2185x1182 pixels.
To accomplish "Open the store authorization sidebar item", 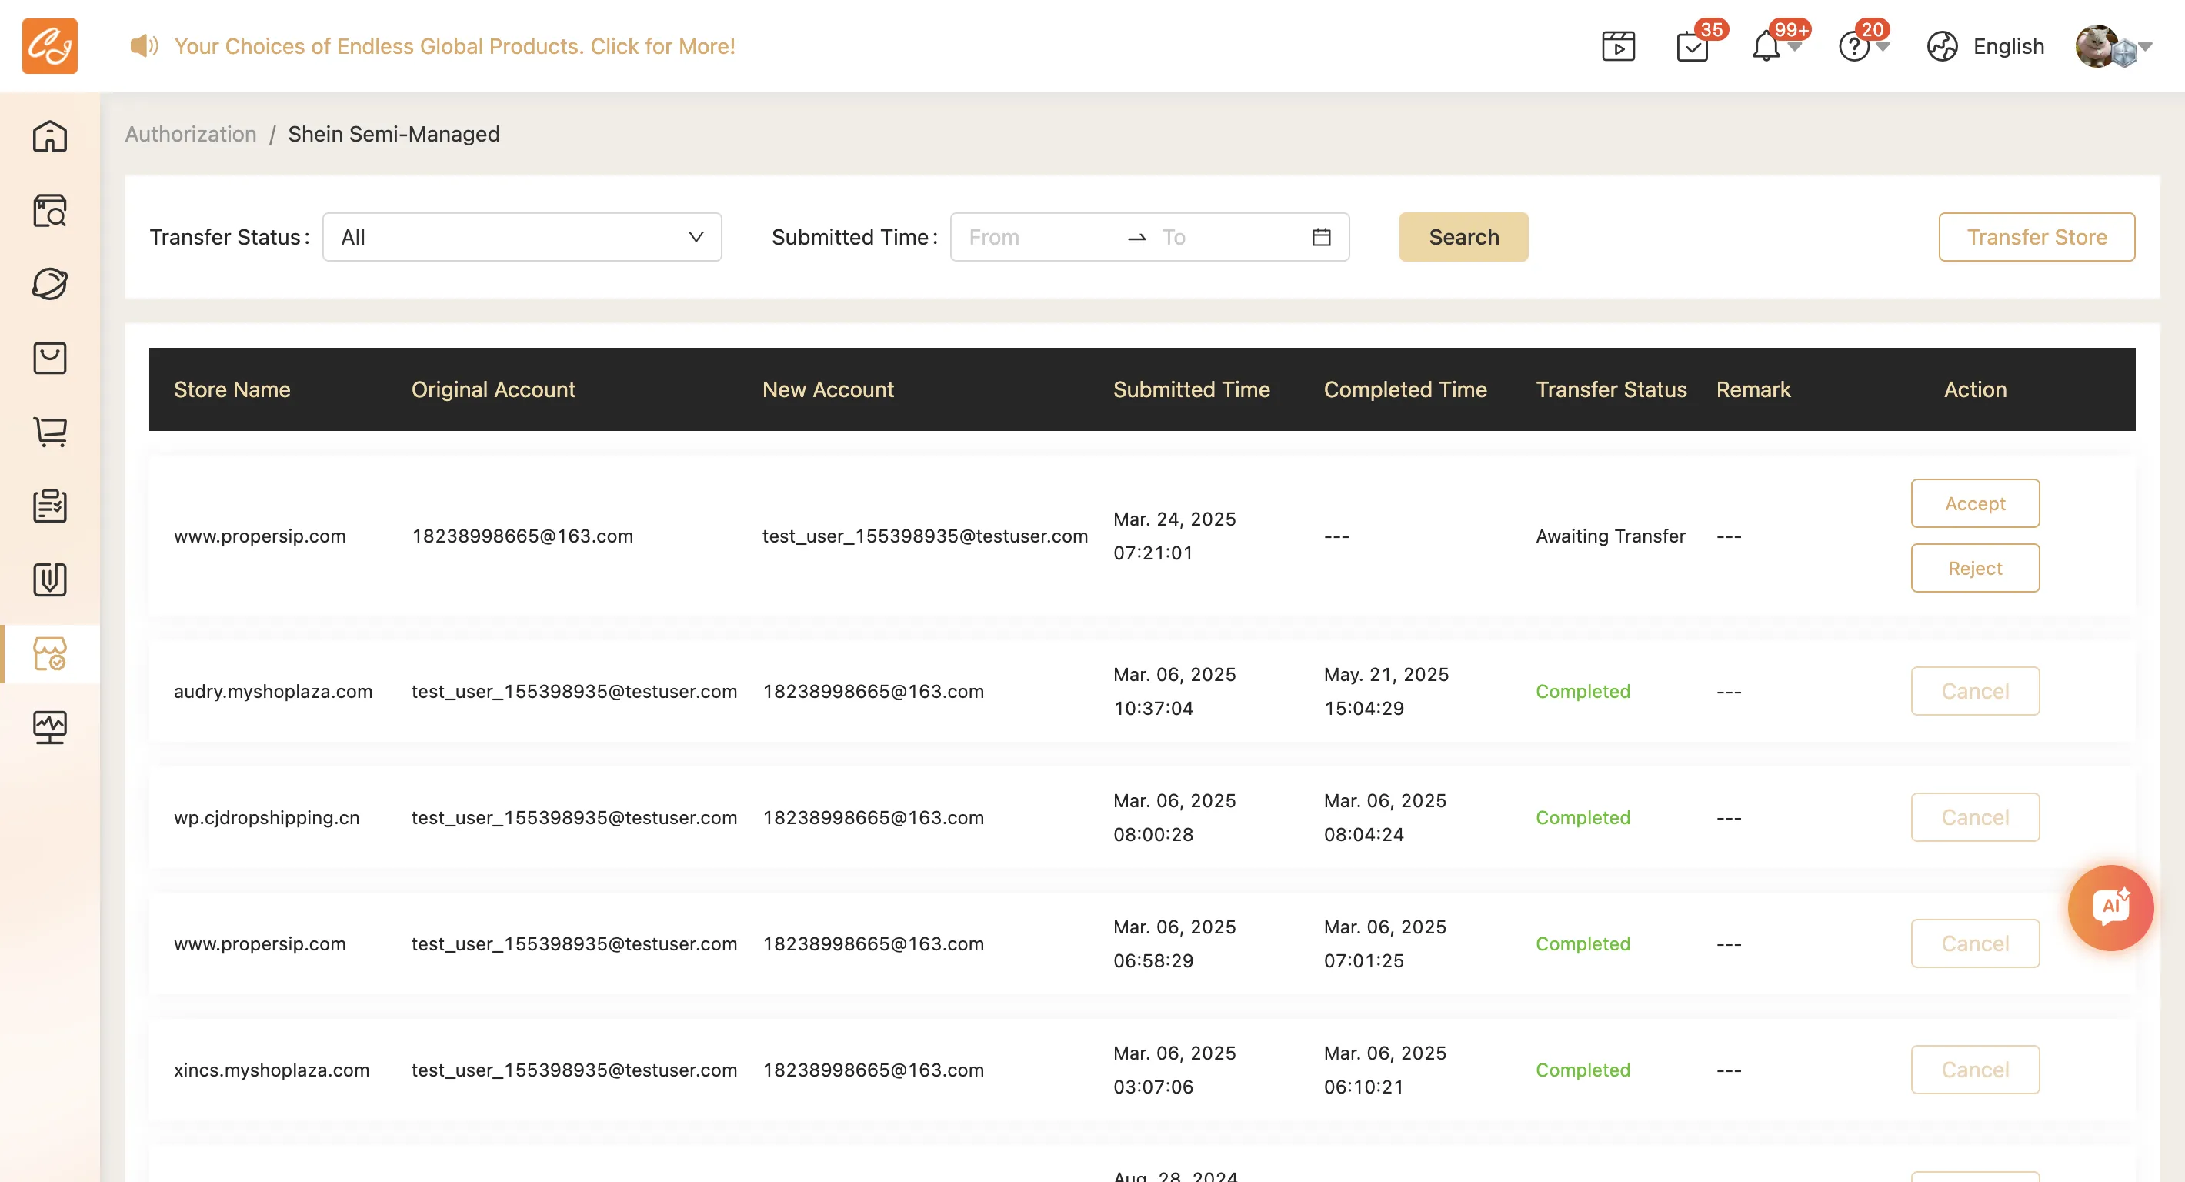I will pyautogui.click(x=49, y=654).
